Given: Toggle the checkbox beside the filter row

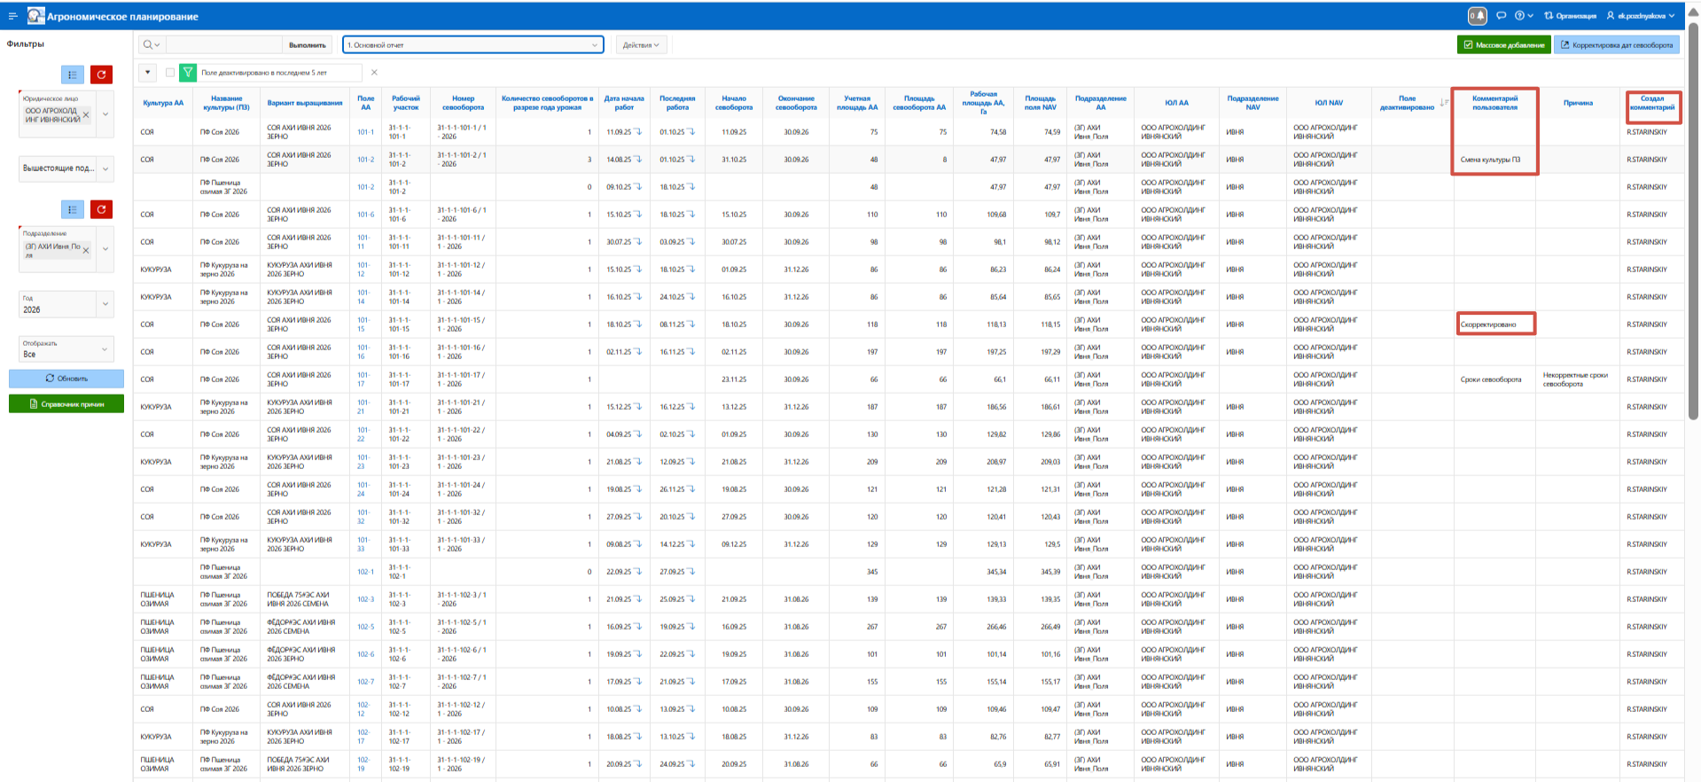Looking at the screenshot, I should [170, 73].
